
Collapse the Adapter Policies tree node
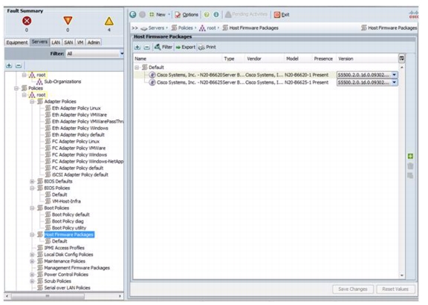pyautogui.click(x=32, y=102)
